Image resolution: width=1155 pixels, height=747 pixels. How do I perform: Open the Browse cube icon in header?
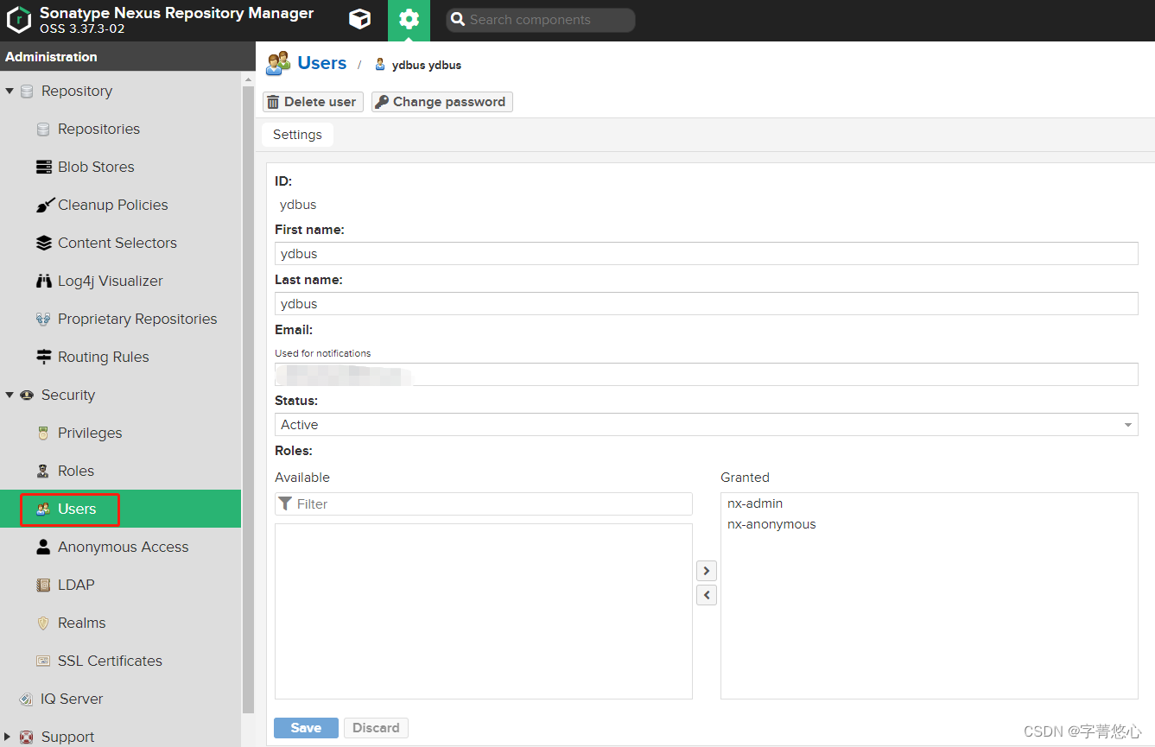(x=359, y=20)
